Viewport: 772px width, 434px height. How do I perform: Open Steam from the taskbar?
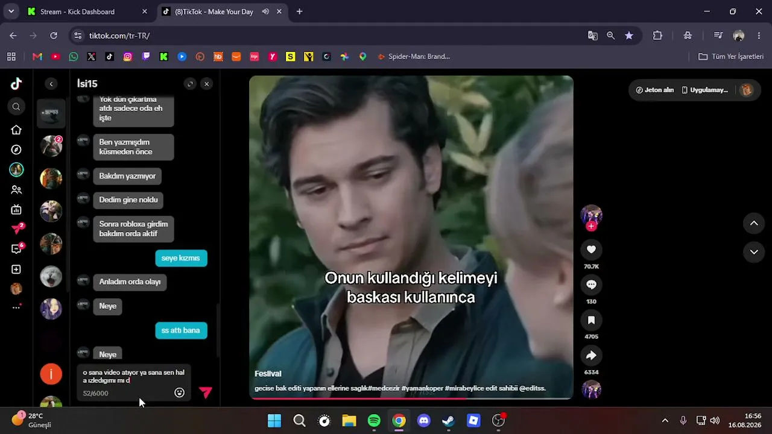click(449, 420)
